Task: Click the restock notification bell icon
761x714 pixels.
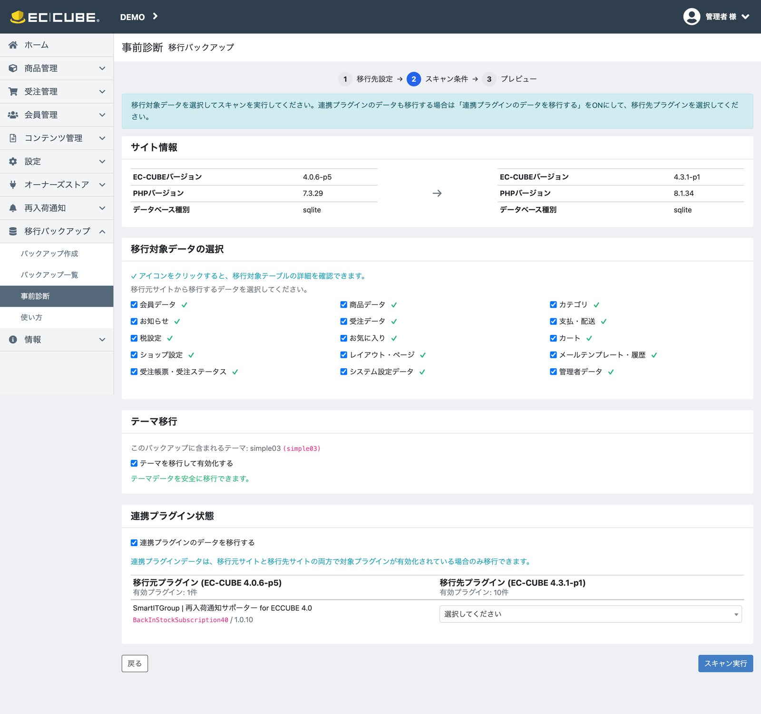Action: 13,208
